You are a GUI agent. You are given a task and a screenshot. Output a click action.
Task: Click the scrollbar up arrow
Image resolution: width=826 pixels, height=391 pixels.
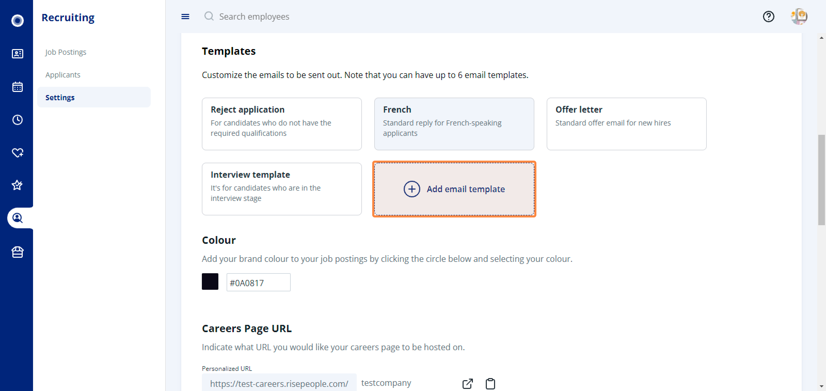click(821, 37)
